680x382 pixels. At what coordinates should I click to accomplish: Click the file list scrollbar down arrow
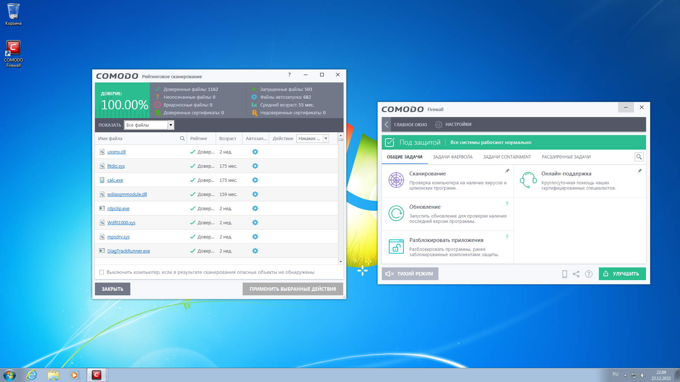(340, 261)
